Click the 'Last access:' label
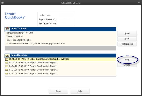Viewport: 142px width, 96px height. 45,15
